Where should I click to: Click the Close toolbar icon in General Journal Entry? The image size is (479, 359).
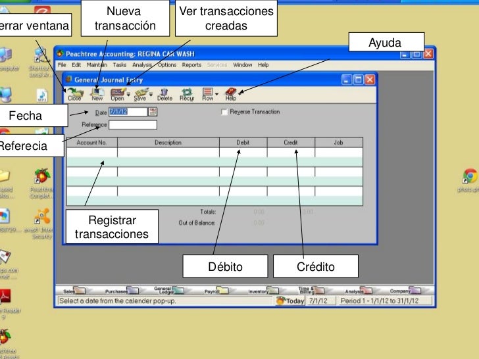click(75, 94)
